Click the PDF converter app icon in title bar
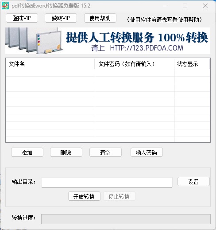The width and height of the screenshot is (216, 230). pos(5,6)
